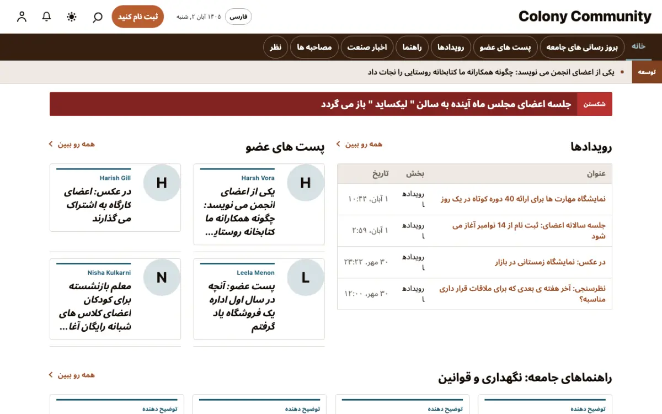
Task: Click chevron next to رویدادها see-all link
Action: 338,144
